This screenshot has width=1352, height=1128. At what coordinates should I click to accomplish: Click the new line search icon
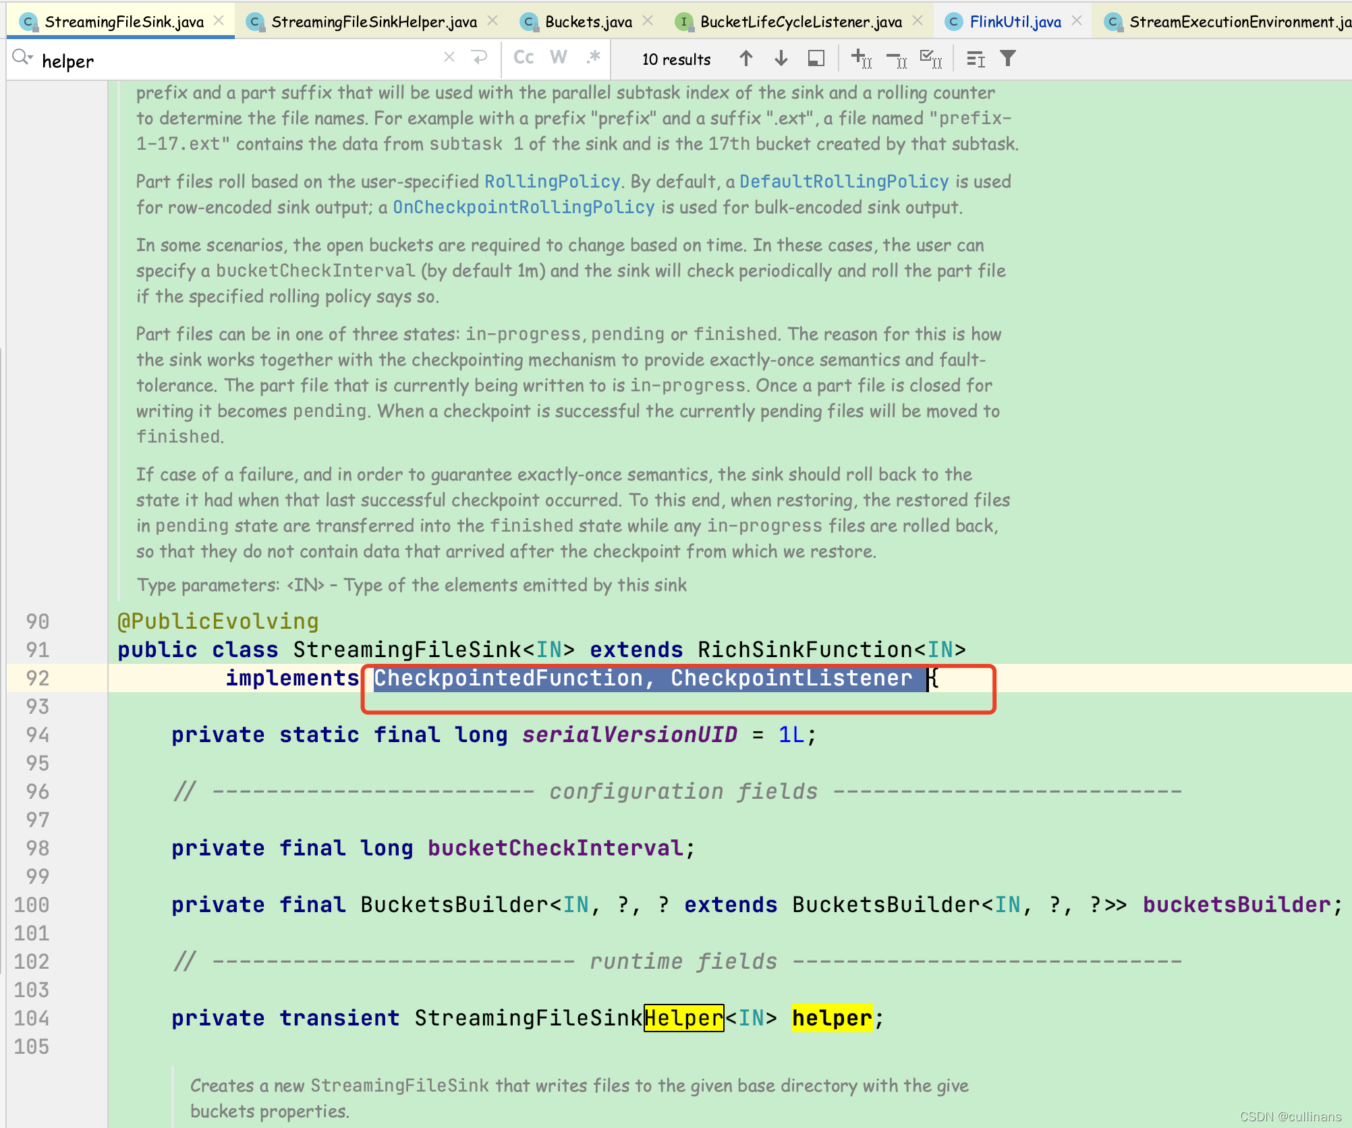click(479, 58)
